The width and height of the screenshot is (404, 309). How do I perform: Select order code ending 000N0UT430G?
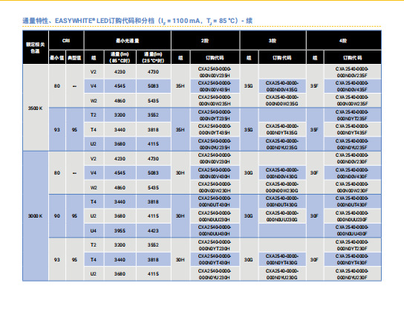tap(282, 201)
